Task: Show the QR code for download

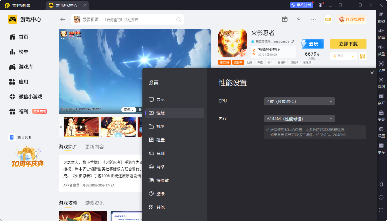Action: [363, 56]
